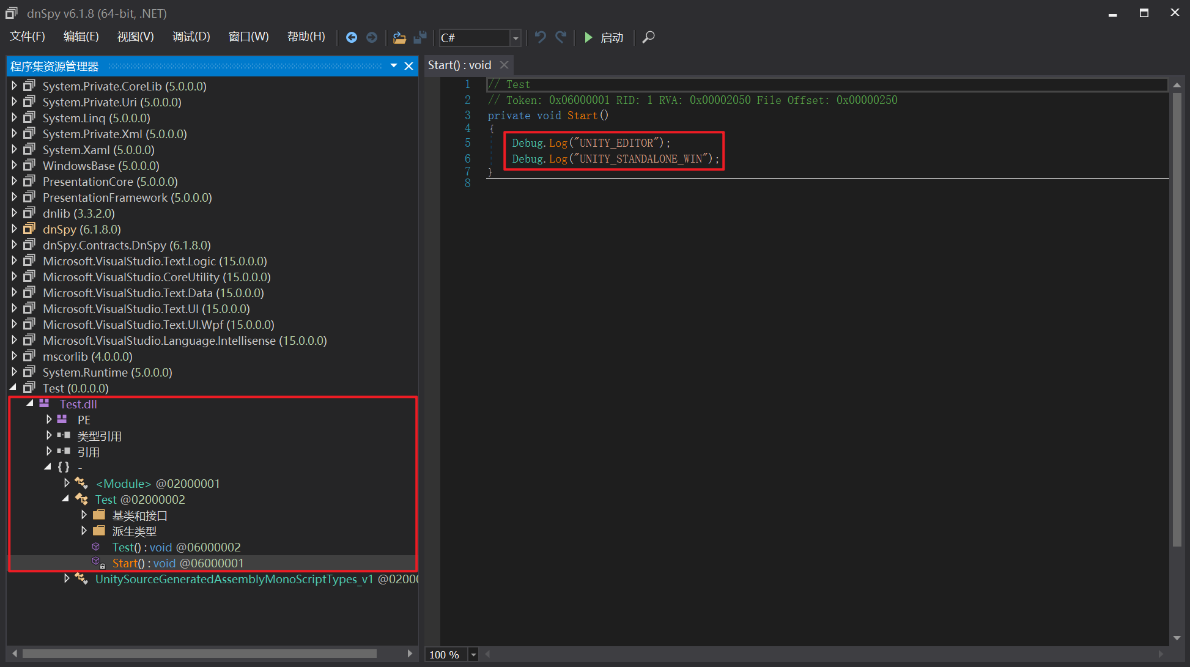Image resolution: width=1190 pixels, height=667 pixels.
Task: Click the save all icon
Action: (420, 37)
